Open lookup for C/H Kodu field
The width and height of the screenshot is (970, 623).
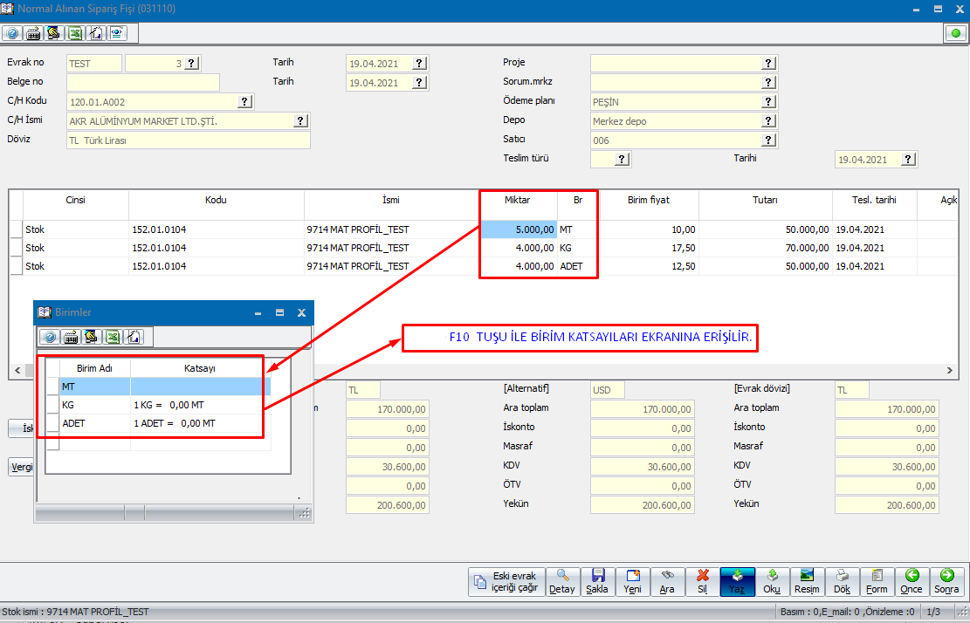(x=245, y=101)
